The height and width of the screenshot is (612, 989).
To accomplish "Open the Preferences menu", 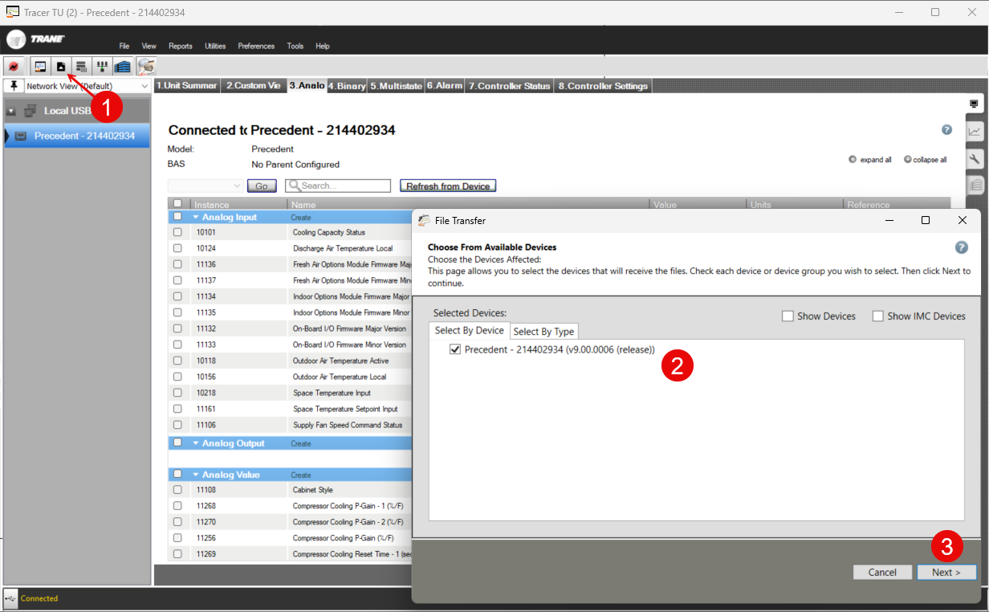I will tap(256, 46).
